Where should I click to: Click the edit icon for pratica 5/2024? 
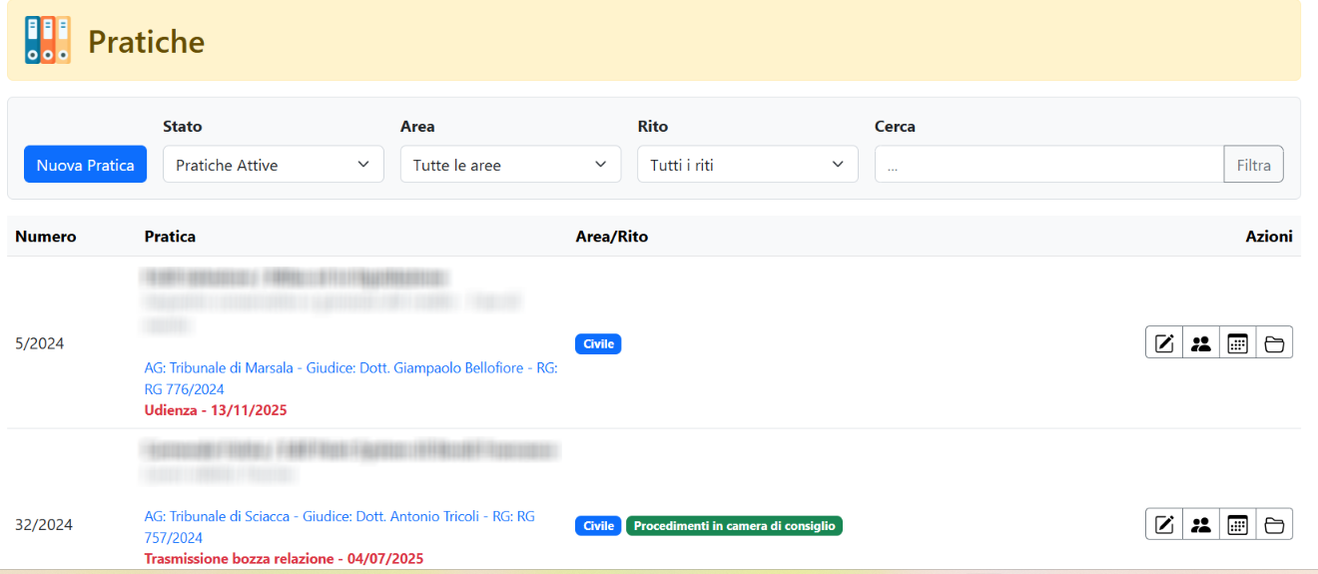pyautogui.click(x=1164, y=343)
